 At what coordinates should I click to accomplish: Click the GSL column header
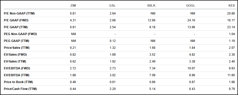pyautogui.click(x=113, y=6)
